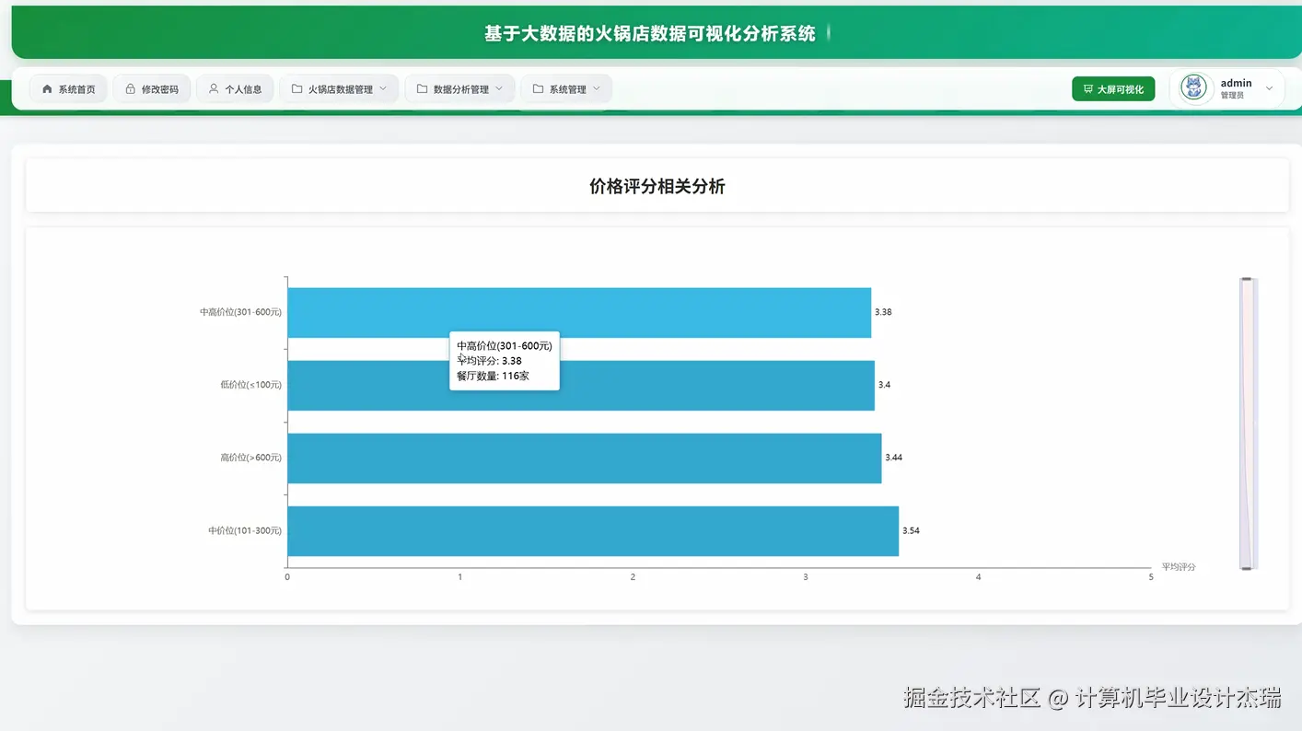Click the 3.4 bar value label
This screenshot has height=731, width=1302.
click(884, 385)
